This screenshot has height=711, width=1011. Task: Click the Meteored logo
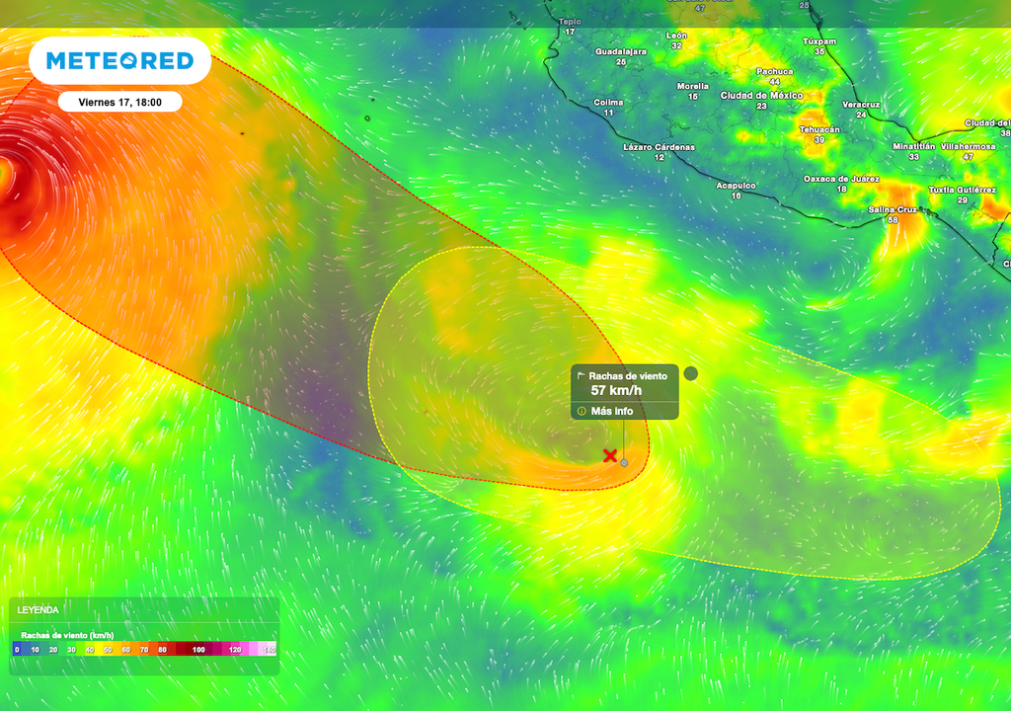(119, 60)
